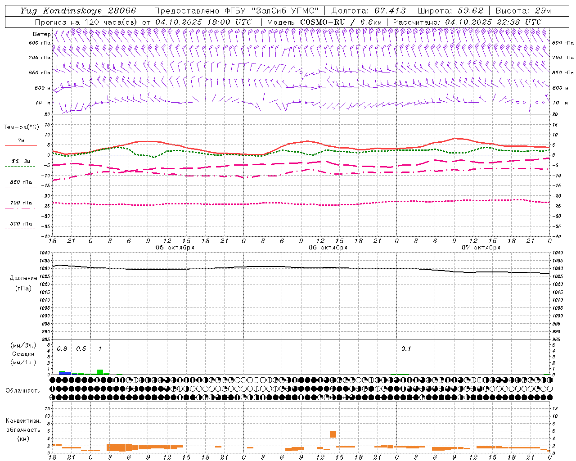Click the 07 октября date label
Viewport: 576px width, 461px height.
[481, 247]
